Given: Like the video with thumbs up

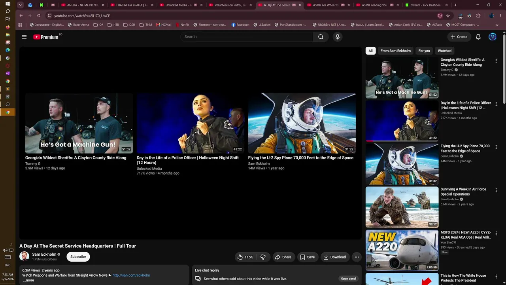Looking at the screenshot, I should point(245,257).
